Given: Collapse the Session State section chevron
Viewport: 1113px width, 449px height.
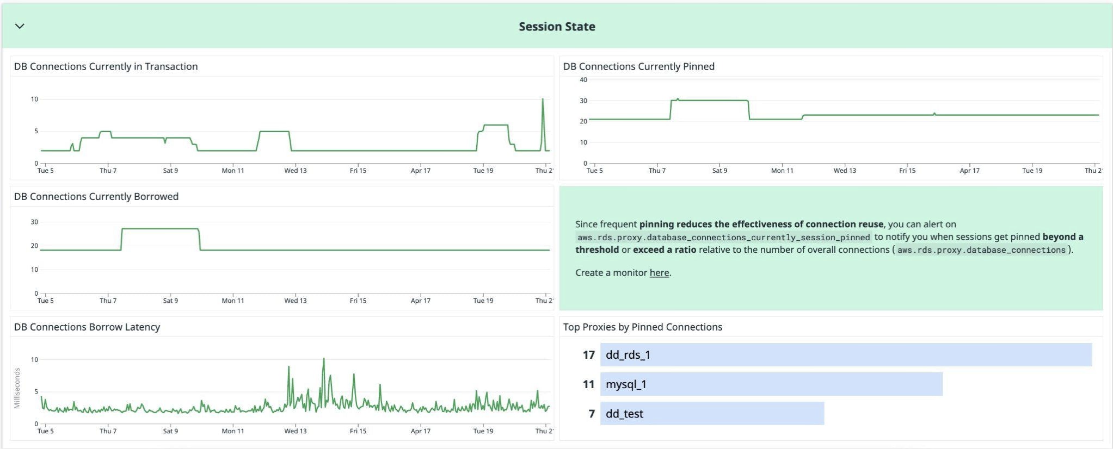Looking at the screenshot, I should click(20, 26).
